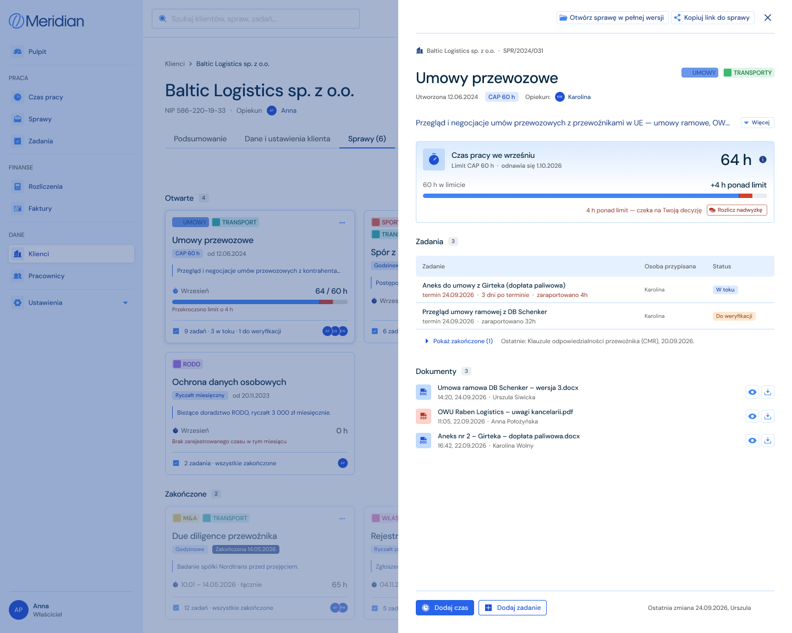Select the Sprawy (6) tab

click(367, 139)
